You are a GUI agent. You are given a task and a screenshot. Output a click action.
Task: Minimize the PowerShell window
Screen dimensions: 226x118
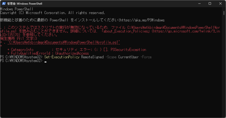pyautogui.click(x=199, y=4)
